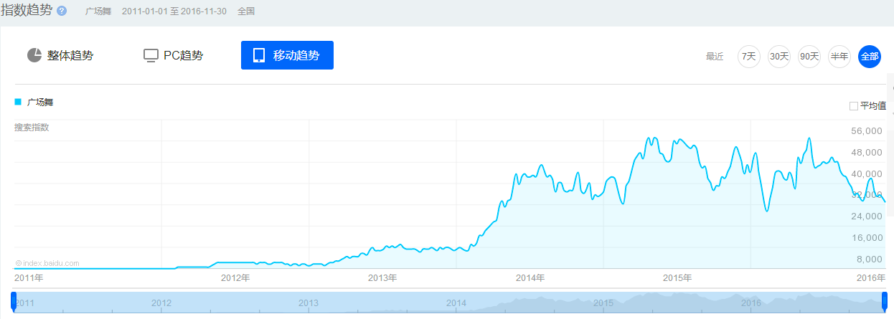The width and height of the screenshot is (894, 319).
Task: Select the 30天 time range
Action: pos(778,56)
